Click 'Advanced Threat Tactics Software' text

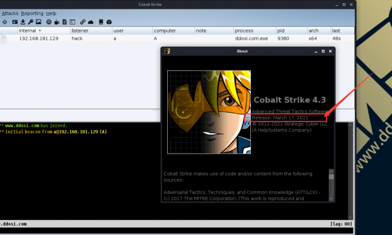coord(290,111)
